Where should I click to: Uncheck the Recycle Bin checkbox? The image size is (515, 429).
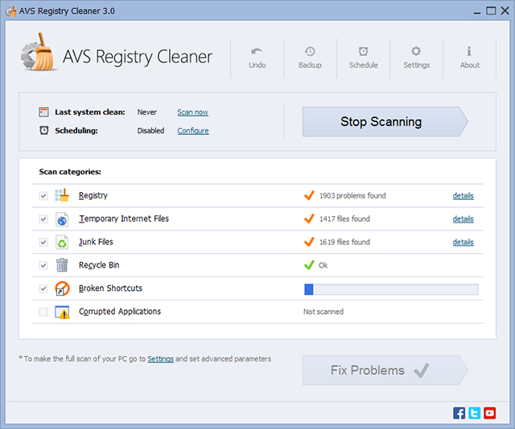coord(43,265)
